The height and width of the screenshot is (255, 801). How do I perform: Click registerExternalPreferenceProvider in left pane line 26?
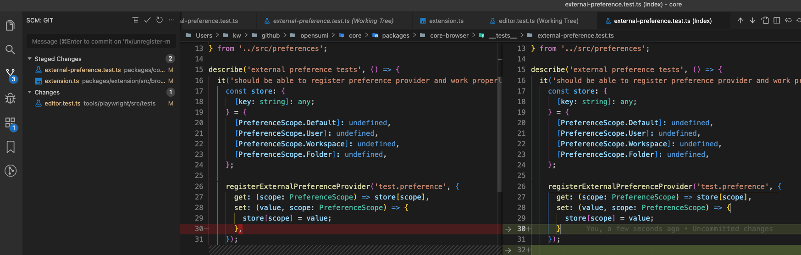298,187
